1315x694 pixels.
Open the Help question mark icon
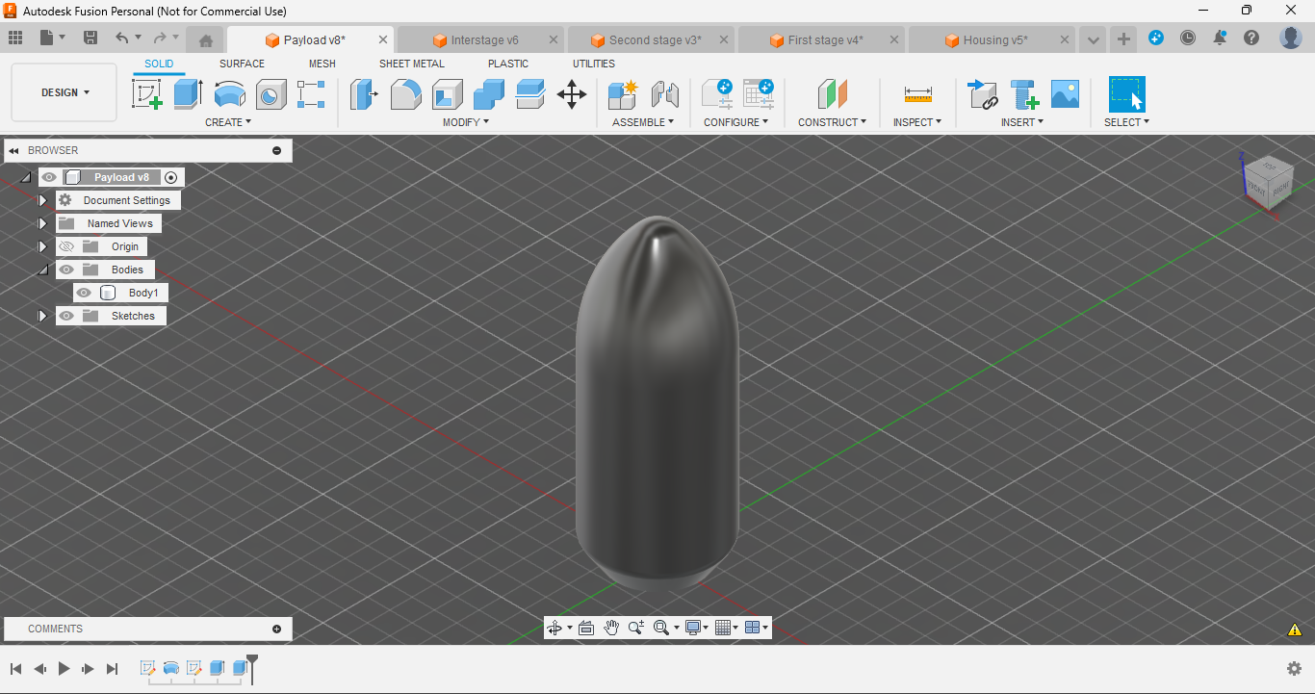click(x=1251, y=39)
